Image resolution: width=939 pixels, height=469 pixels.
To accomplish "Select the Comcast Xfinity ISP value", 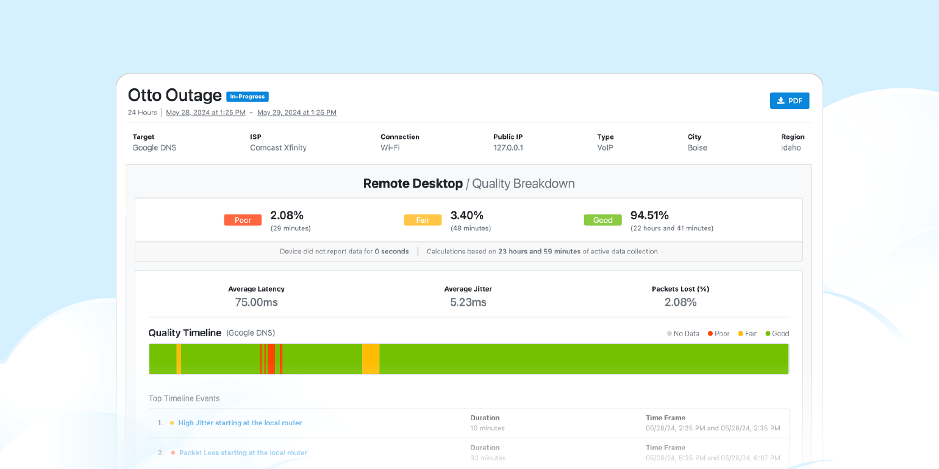I will pos(278,147).
